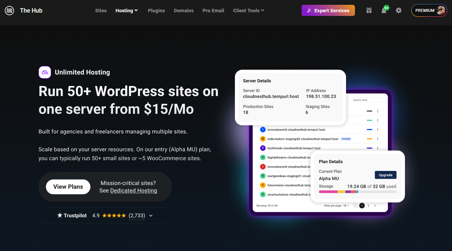
Task: Click the Alpha MU current plan name
Action: pos(329,179)
